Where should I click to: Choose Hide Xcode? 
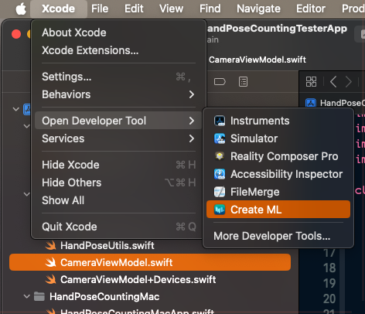click(118, 165)
